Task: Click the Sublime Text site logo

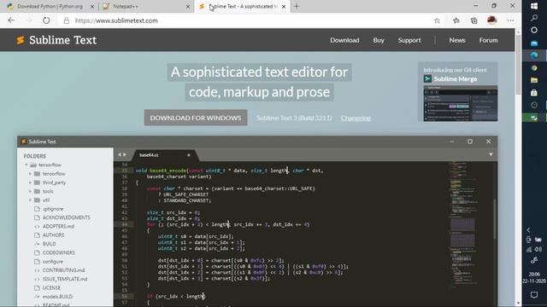Action: tap(56, 40)
